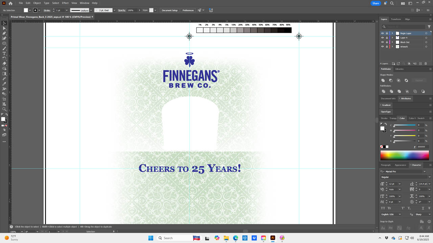
Task: Expand the Regie Layer disclosure arrow
Action: [x=392, y=33]
